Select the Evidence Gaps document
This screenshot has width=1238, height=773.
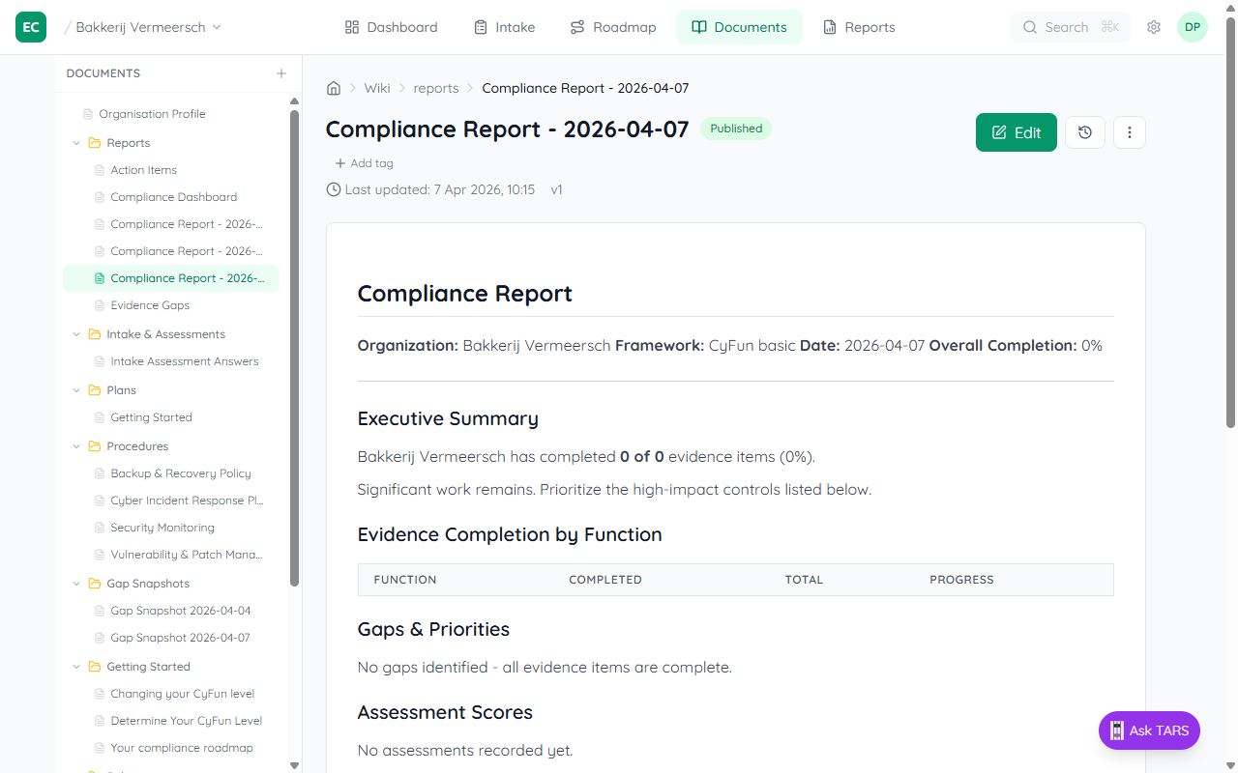(x=148, y=304)
